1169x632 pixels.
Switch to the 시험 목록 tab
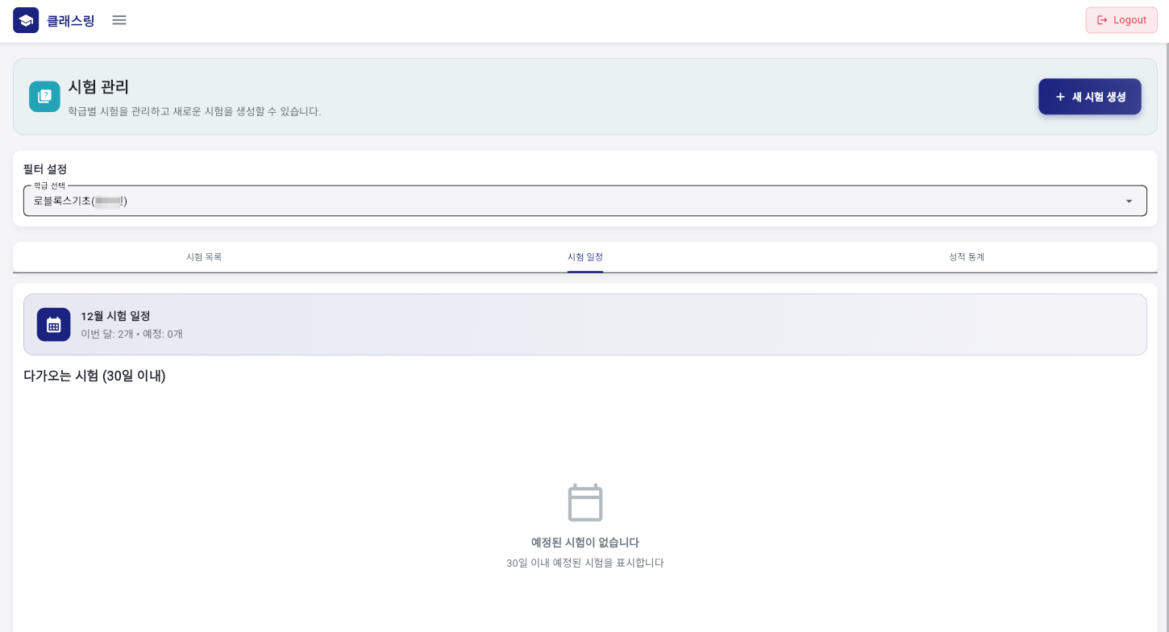click(x=204, y=256)
